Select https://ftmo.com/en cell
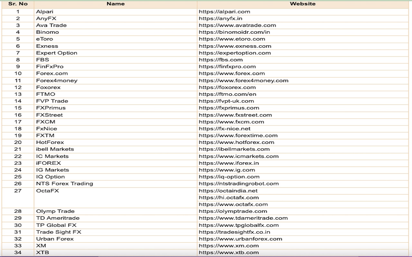Viewport: 412px width, 257px height. 303,94
